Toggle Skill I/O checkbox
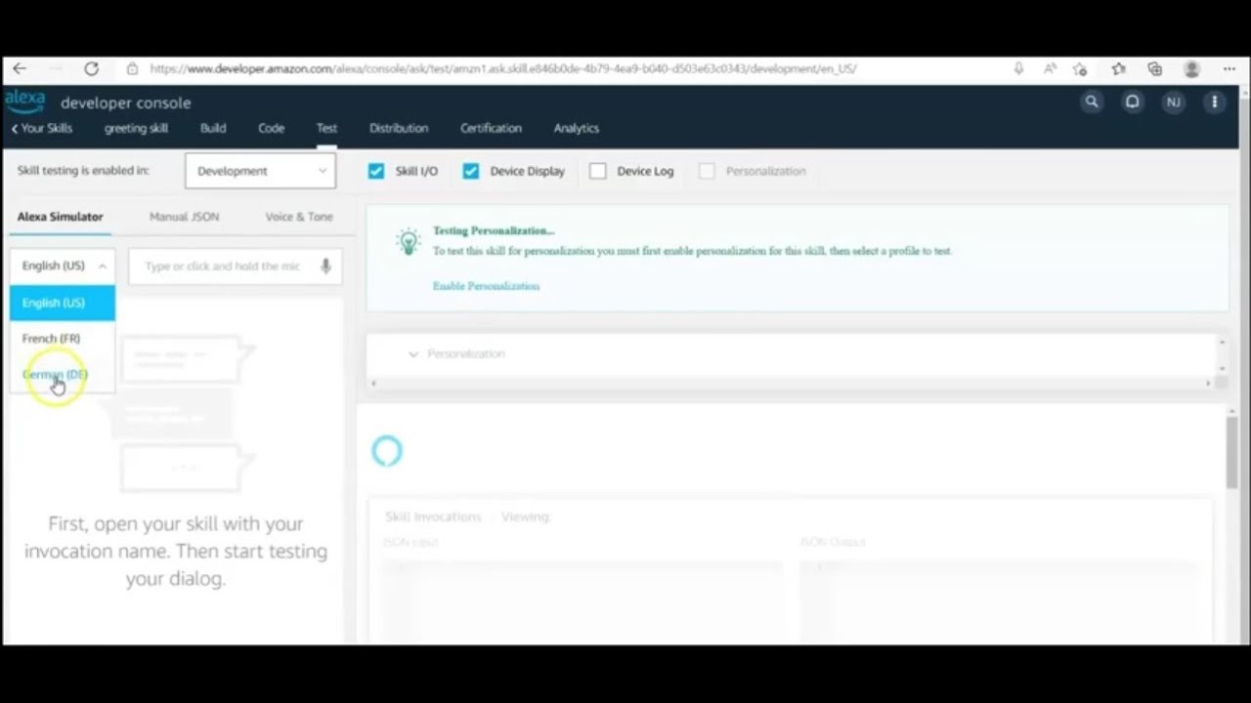Viewport: 1251px width, 703px height. coord(376,171)
